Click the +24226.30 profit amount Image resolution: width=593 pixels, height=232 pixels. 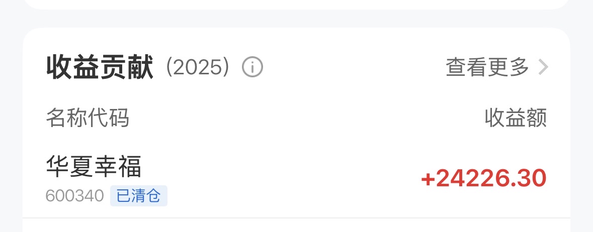click(483, 179)
